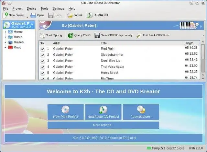This screenshot has width=207, height=152.
Task: Click the Start Ripping text button
Action: pos(54,35)
